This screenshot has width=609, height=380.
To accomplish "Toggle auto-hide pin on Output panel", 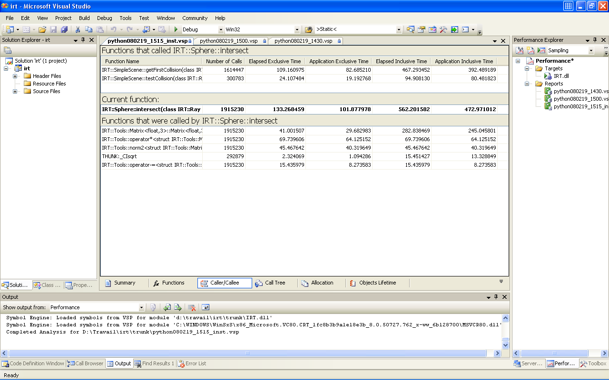I will pyautogui.click(x=496, y=297).
